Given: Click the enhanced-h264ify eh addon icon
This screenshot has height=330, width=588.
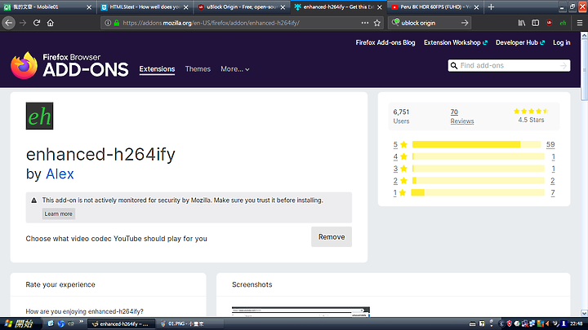Looking at the screenshot, I should pos(39,116).
